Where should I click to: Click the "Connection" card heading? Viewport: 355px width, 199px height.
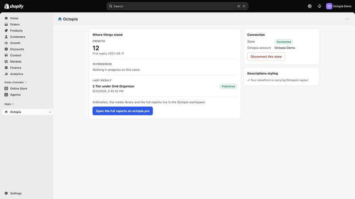click(256, 35)
